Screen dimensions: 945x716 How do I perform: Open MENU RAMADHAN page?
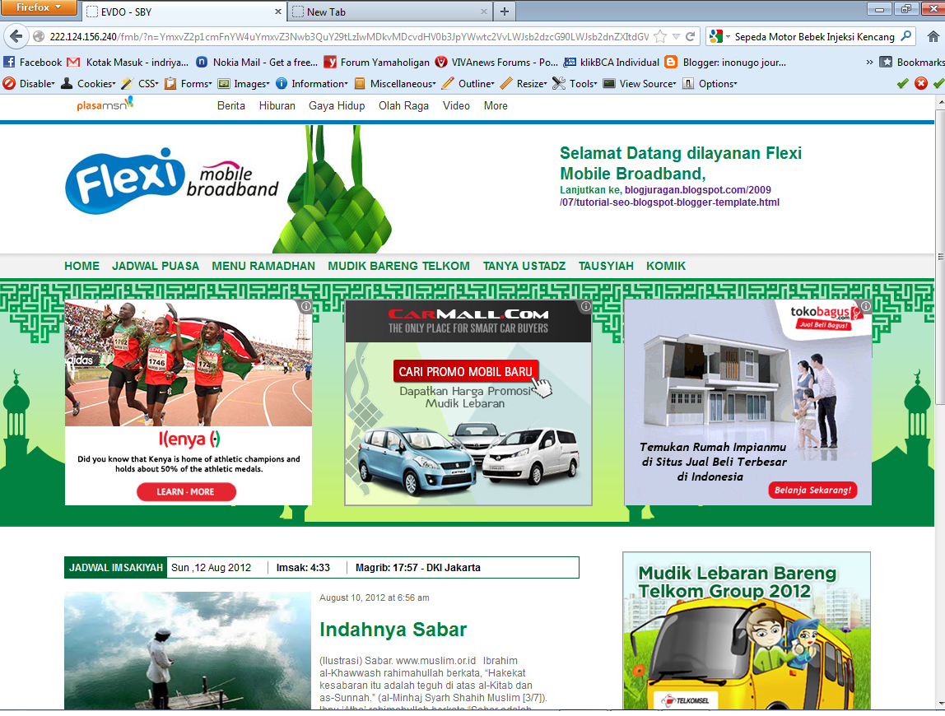[x=263, y=266]
